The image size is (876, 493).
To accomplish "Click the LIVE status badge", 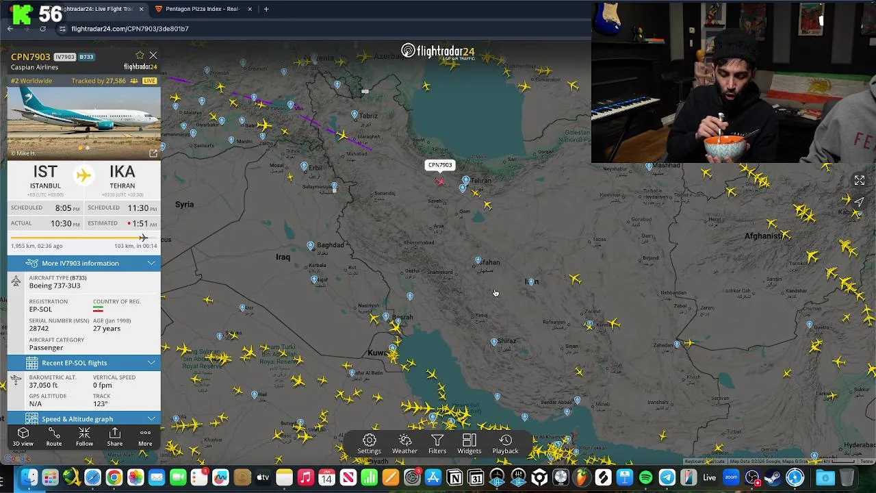I will point(149,81).
